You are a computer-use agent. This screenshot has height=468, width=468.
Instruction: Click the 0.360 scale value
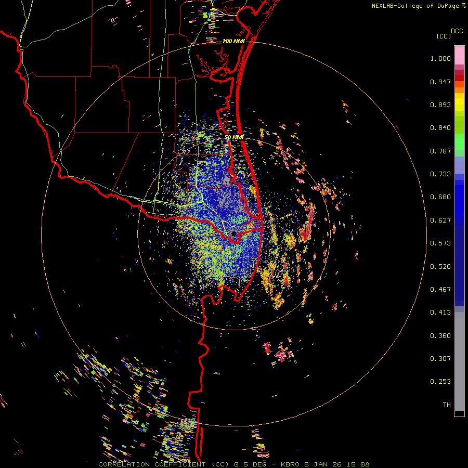(x=440, y=336)
